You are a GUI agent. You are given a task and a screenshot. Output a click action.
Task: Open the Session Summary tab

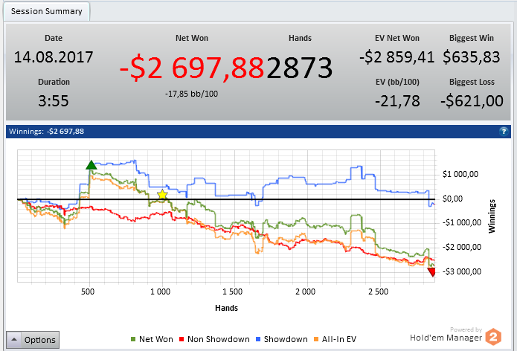pyautogui.click(x=46, y=12)
